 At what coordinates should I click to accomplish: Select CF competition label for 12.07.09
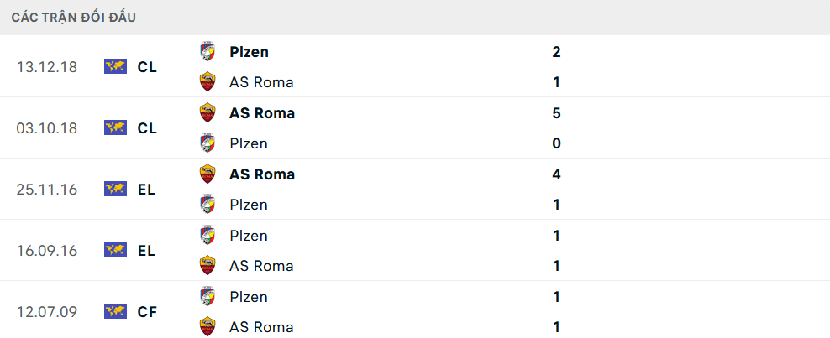click(x=147, y=312)
